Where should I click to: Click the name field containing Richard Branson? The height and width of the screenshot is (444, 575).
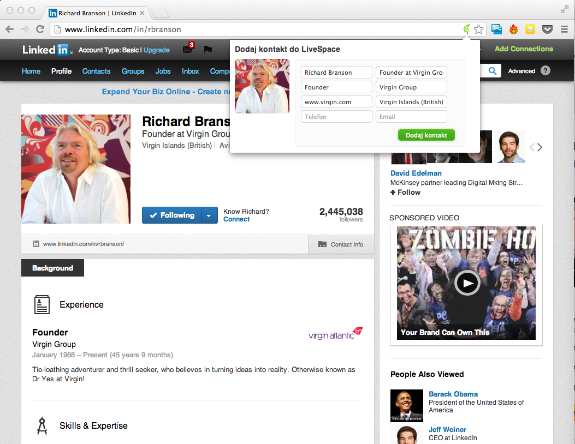(x=336, y=73)
